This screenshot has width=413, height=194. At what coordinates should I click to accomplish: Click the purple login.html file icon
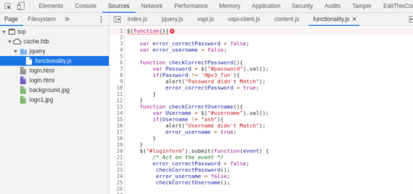pyautogui.click(x=23, y=81)
